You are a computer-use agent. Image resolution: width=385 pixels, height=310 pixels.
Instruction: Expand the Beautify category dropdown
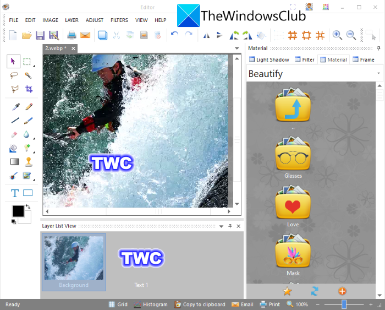[378, 73]
